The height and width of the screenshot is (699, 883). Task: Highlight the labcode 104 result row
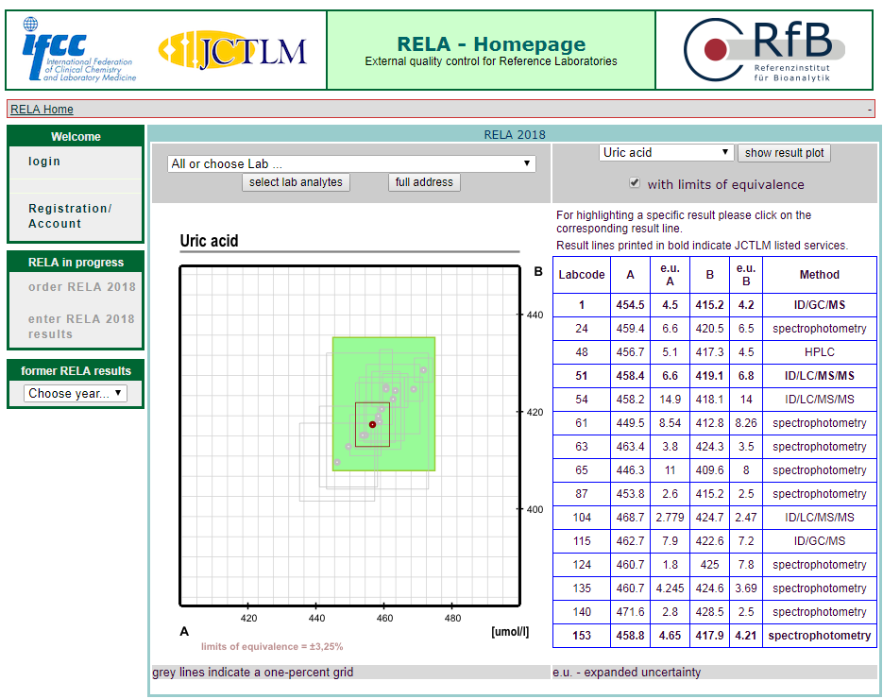click(x=714, y=518)
